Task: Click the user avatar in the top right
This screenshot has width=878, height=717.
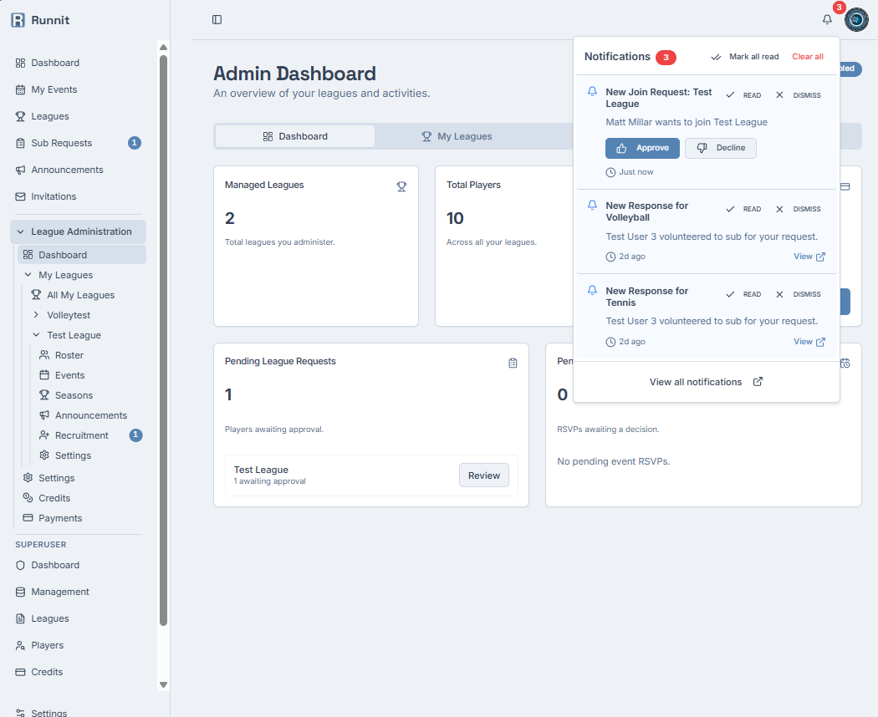Action: click(x=856, y=20)
